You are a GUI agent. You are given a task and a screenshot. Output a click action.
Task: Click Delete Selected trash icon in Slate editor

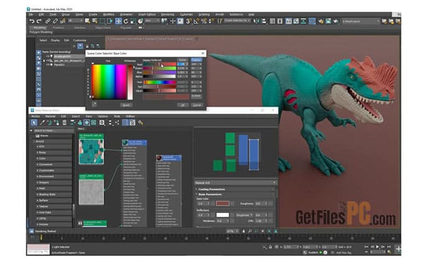[x=65, y=122]
